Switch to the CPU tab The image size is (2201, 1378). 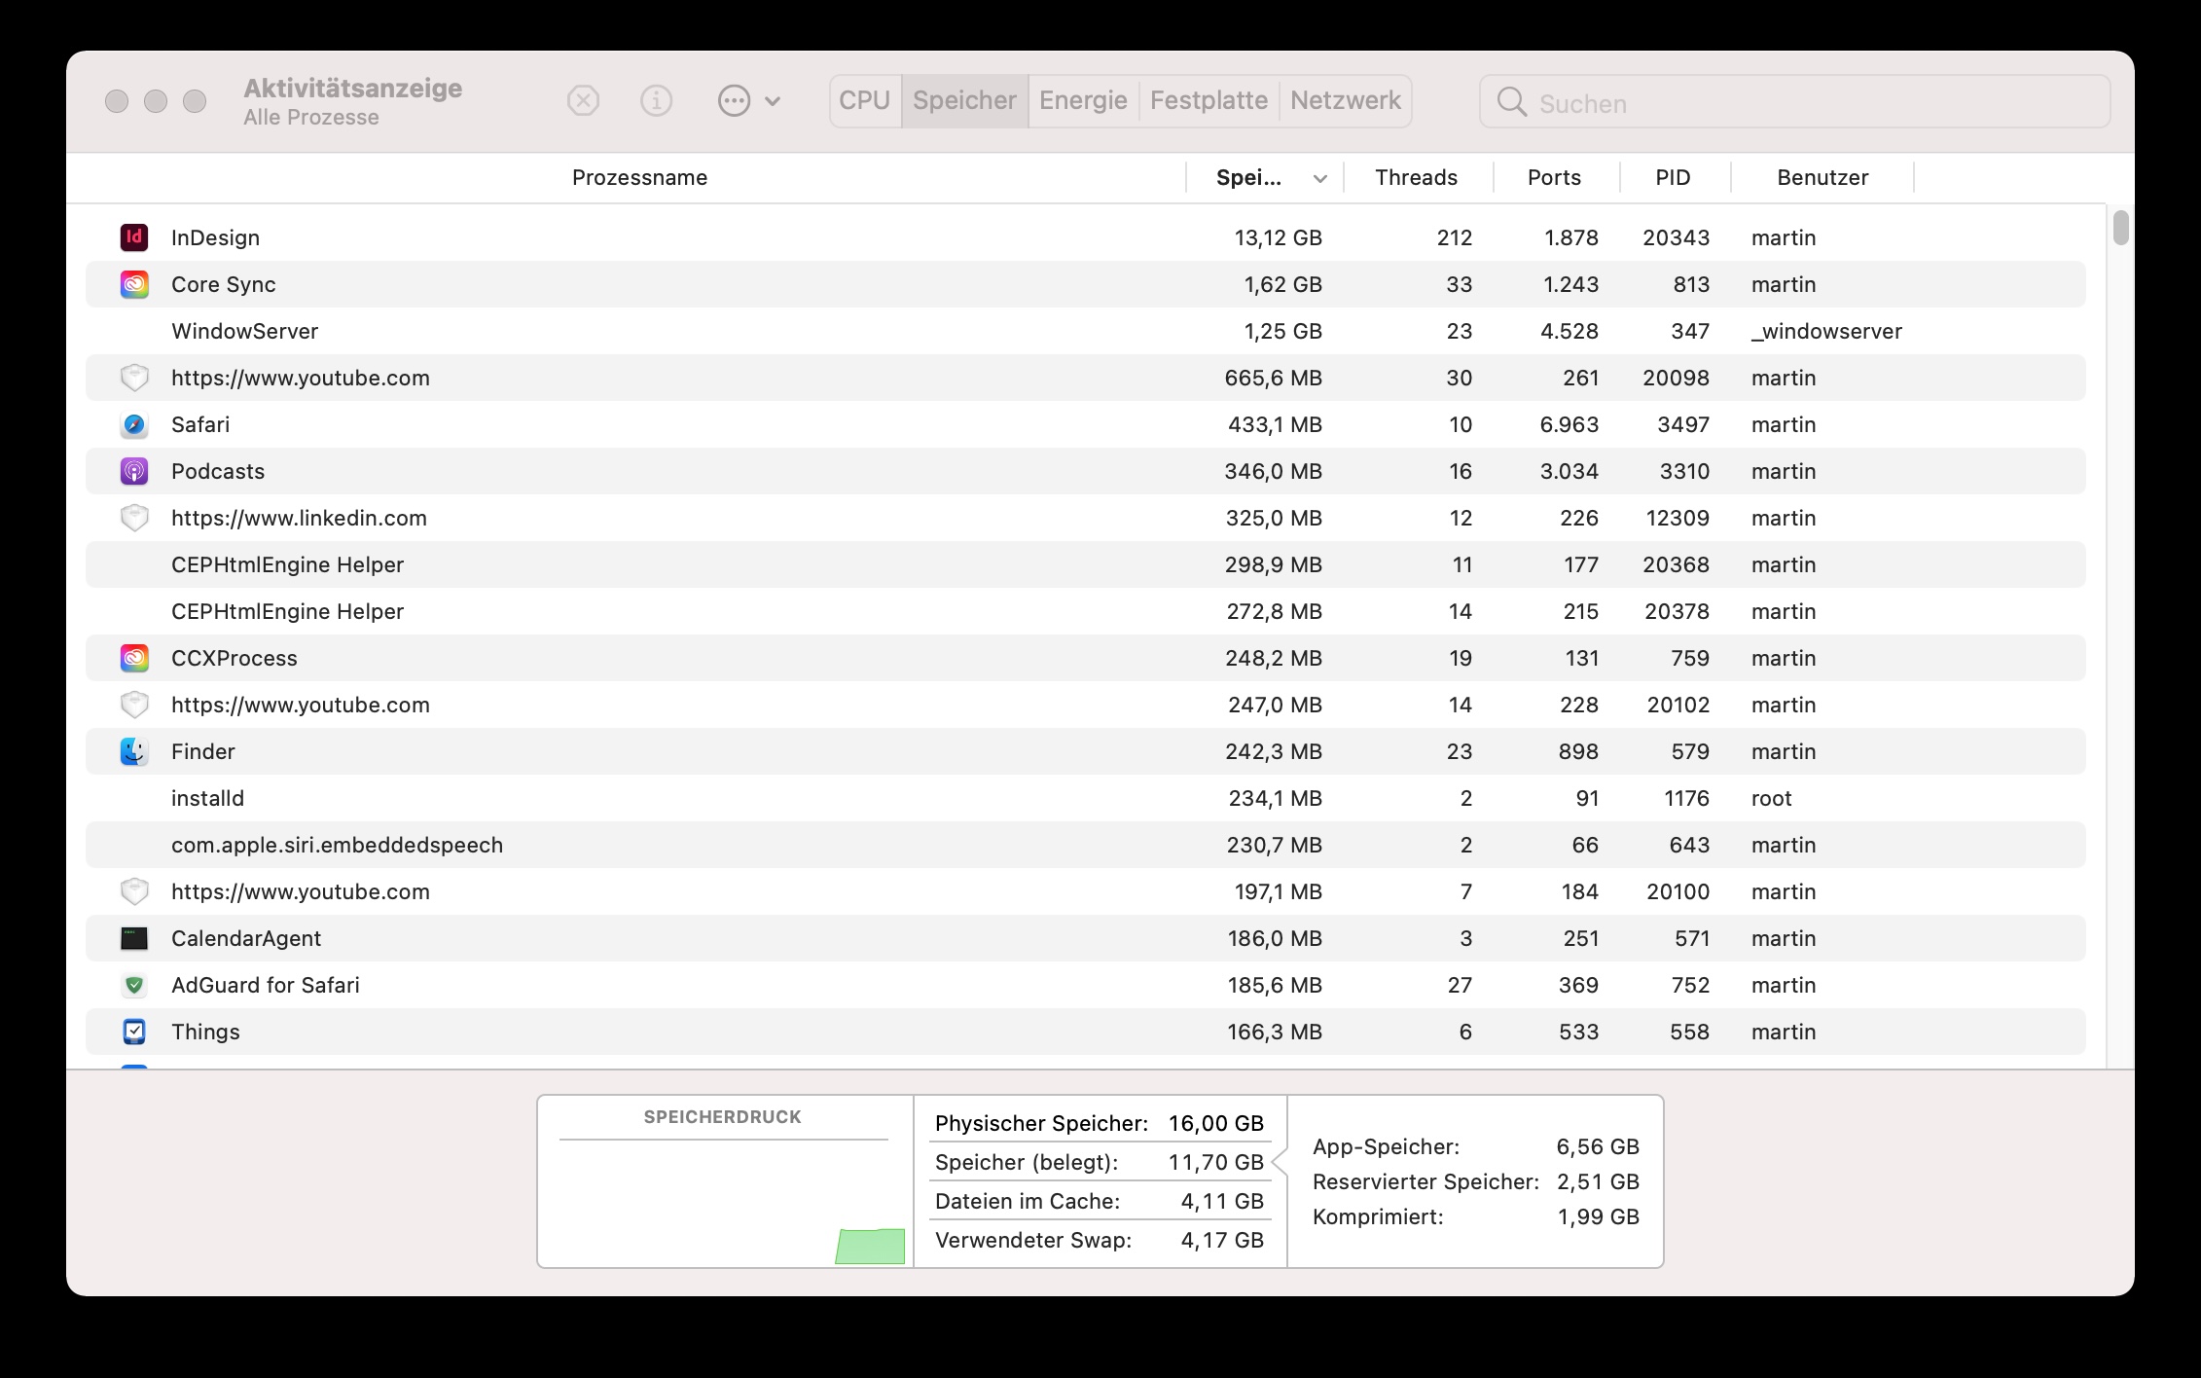(x=864, y=100)
